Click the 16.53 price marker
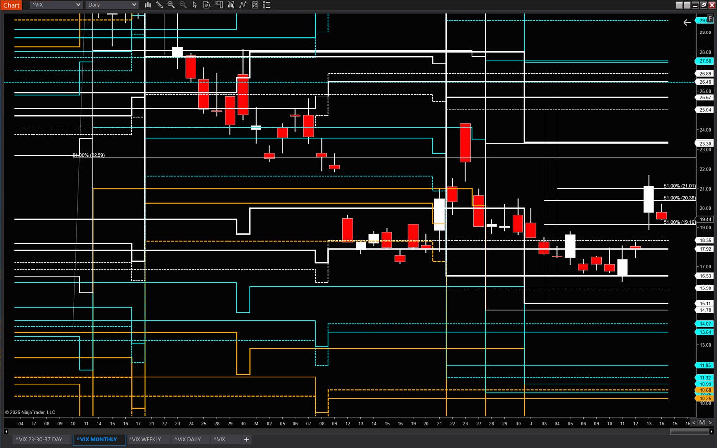 705,276
